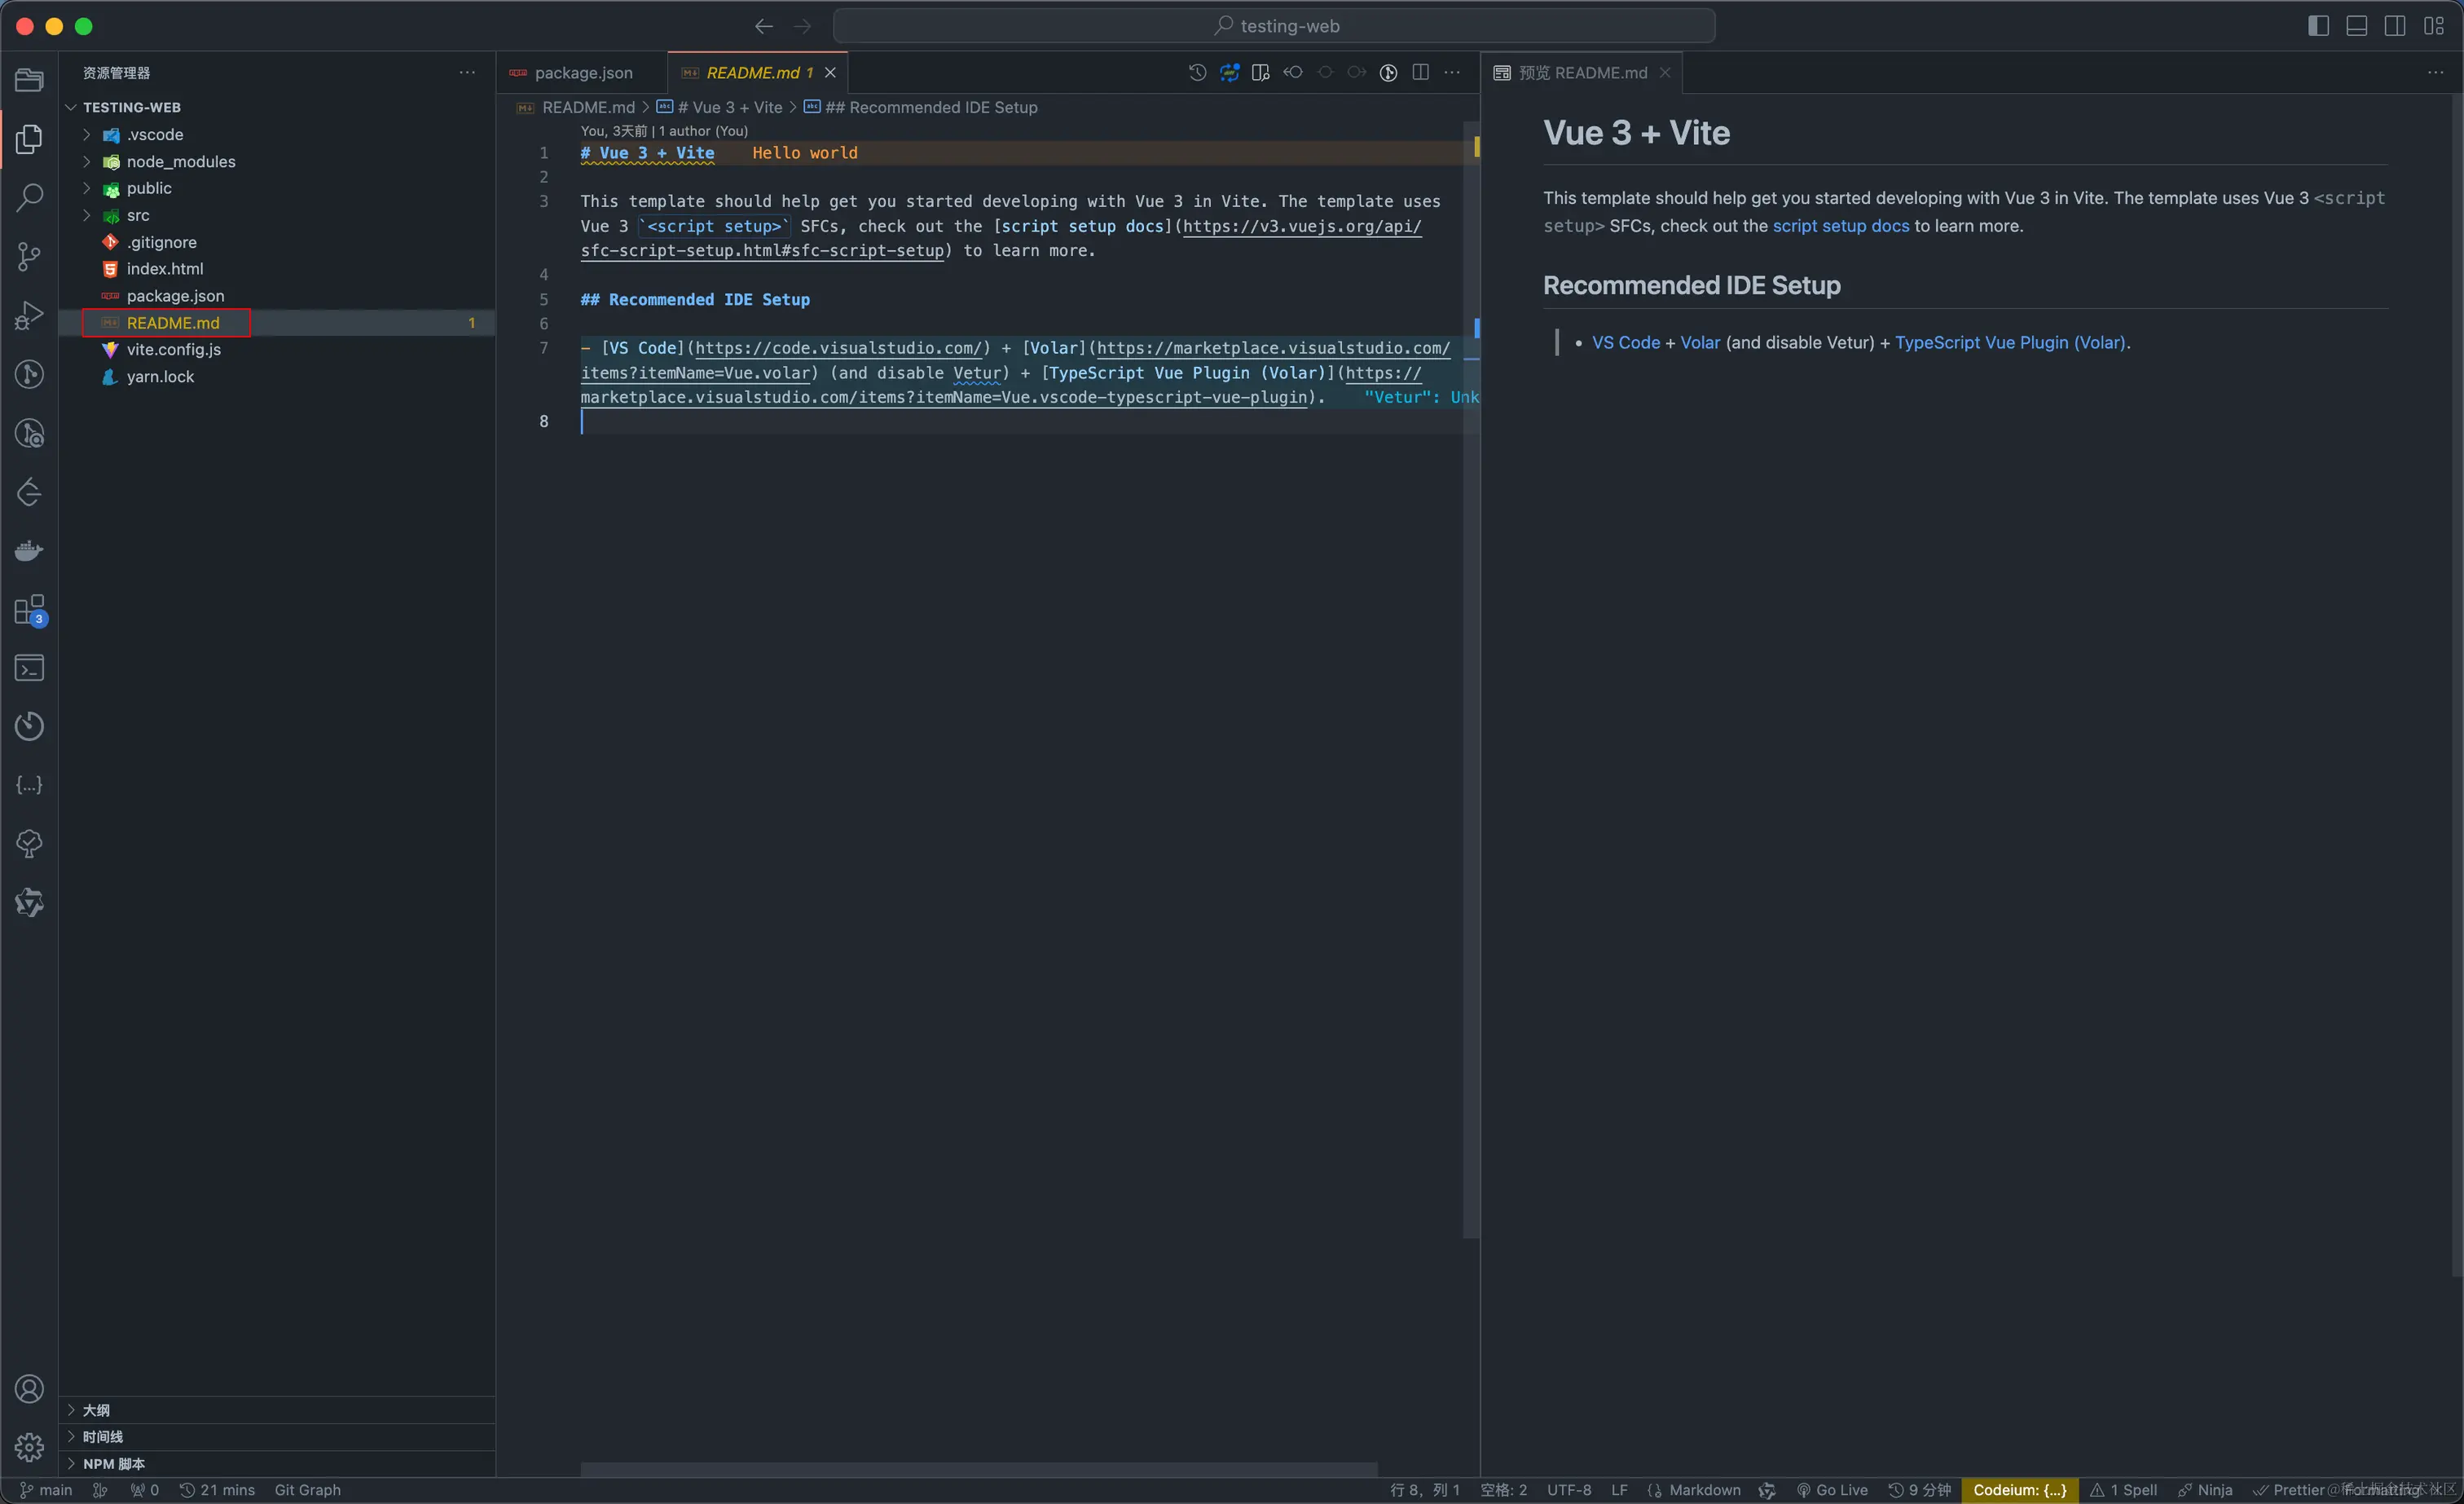This screenshot has width=2464, height=1504.
Task: Expand the 大纲 outline section
Action: pyautogui.click(x=96, y=1410)
